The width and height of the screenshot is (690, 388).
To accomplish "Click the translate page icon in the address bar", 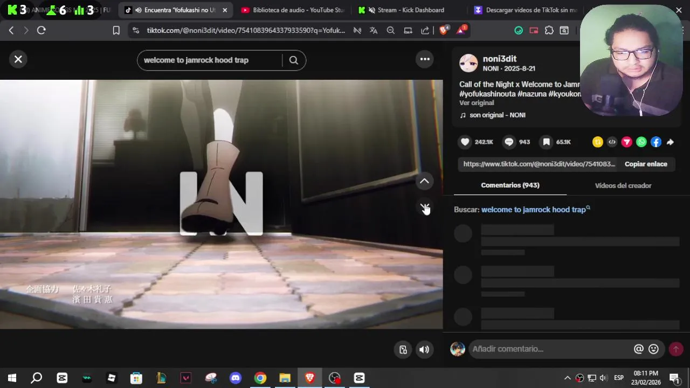I will pyautogui.click(x=374, y=31).
